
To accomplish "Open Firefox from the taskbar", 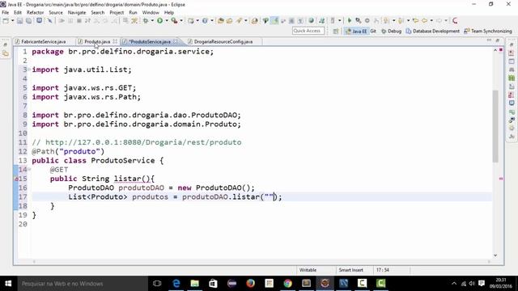I will coord(250,284).
